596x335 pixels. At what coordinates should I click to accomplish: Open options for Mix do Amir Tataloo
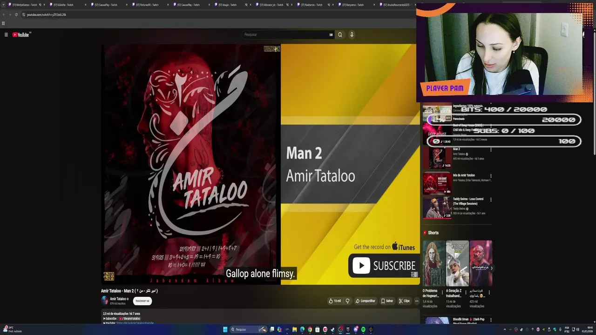[x=491, y=176]
